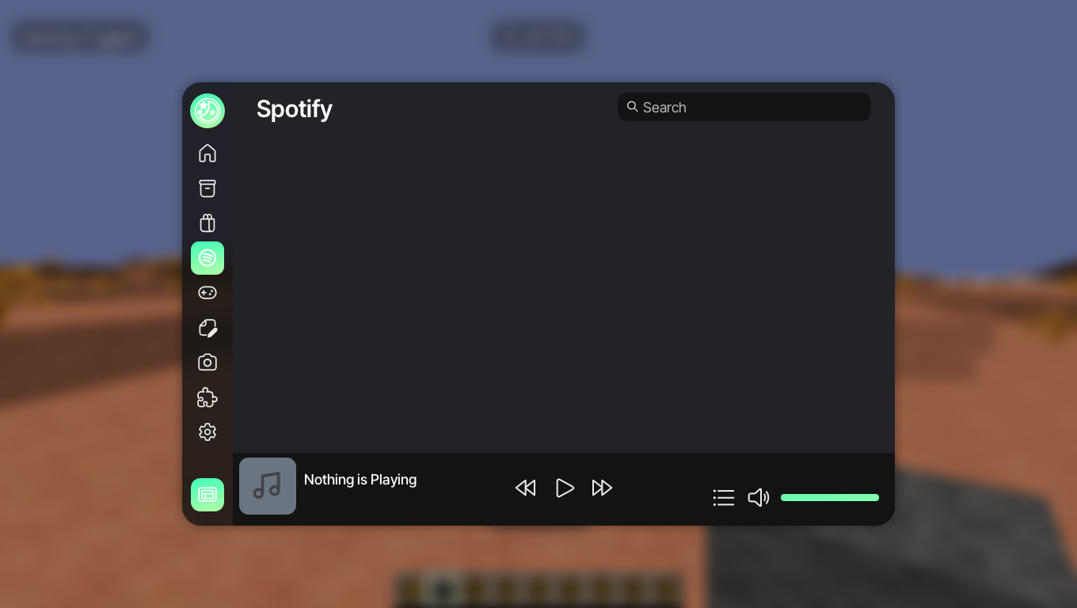Click the green volume slider

coord(829,497)
